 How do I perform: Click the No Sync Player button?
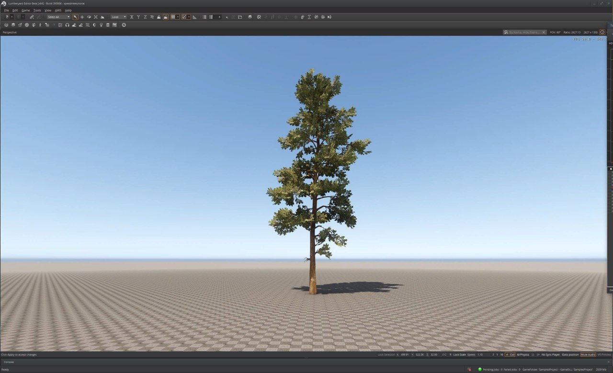pyautogui.click(x=550, y=355)
